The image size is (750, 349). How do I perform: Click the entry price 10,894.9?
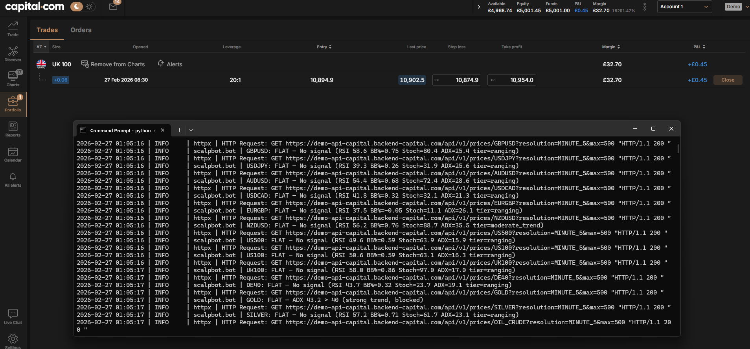tap(322, 80)
